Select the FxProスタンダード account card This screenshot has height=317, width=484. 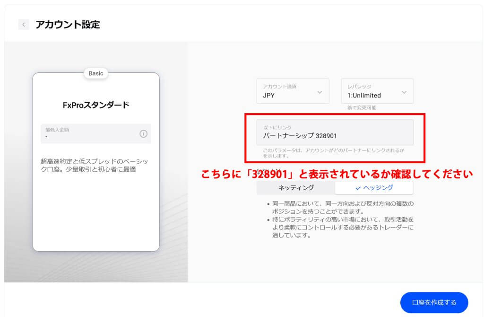pos(96,162)
